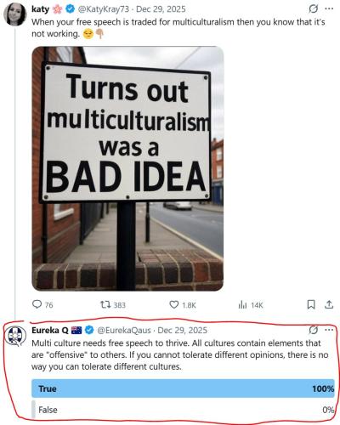Open replies on katy's post
The image size is (340, 425).
42,305
